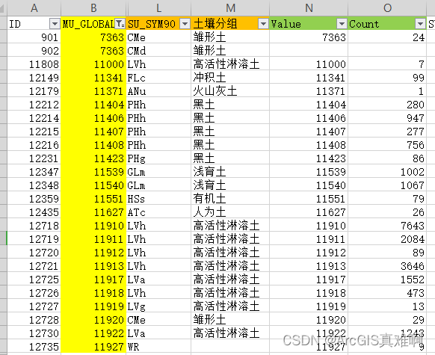Screen dimensions: 435x355
Task: Click the 土壤分组 header cell
Action: point(230,24)
